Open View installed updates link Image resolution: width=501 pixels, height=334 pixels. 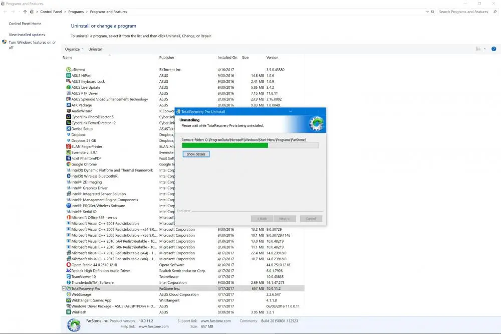(x=27, y=35)
